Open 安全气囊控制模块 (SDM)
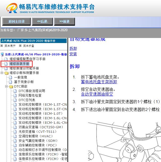161x162 pixels. click(x=38, y=141)
